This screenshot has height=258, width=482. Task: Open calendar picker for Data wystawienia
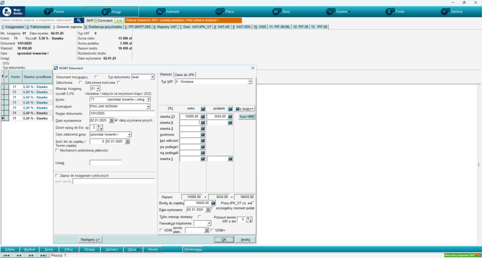(111, 121)
